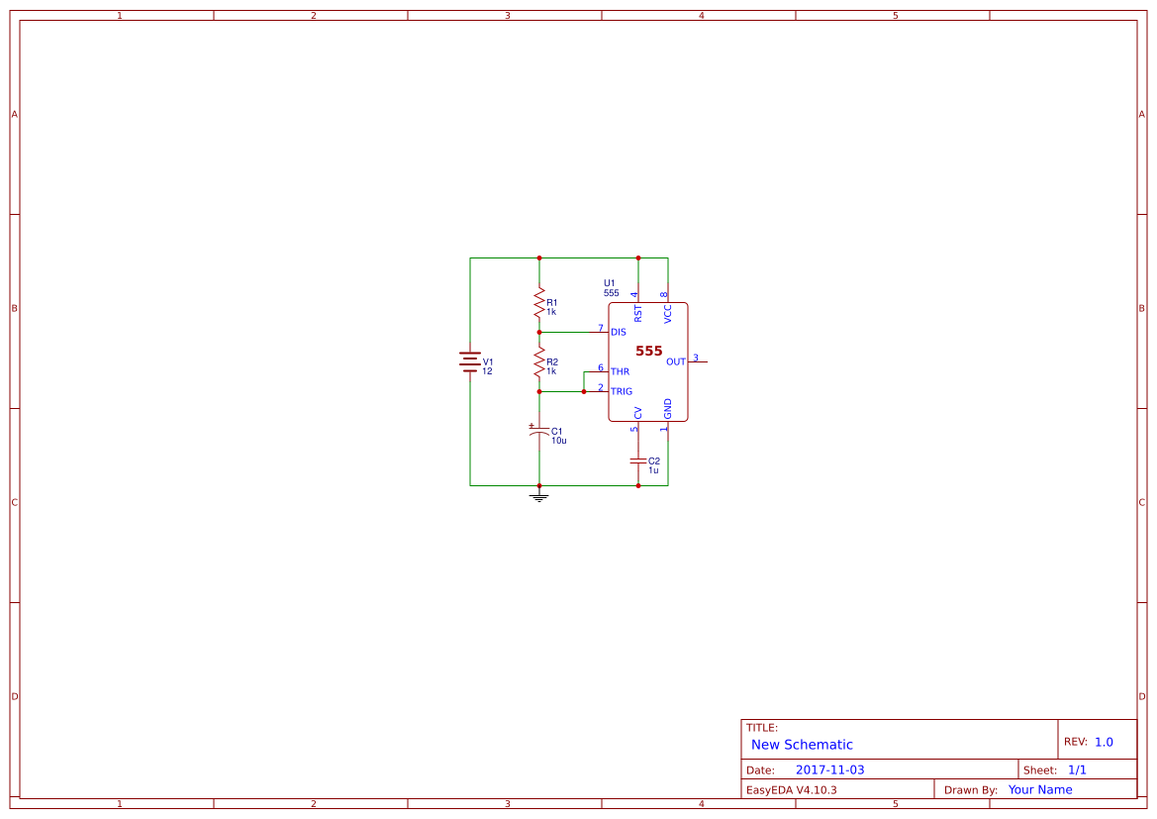Select the date 2017-11-03 field

829,768
